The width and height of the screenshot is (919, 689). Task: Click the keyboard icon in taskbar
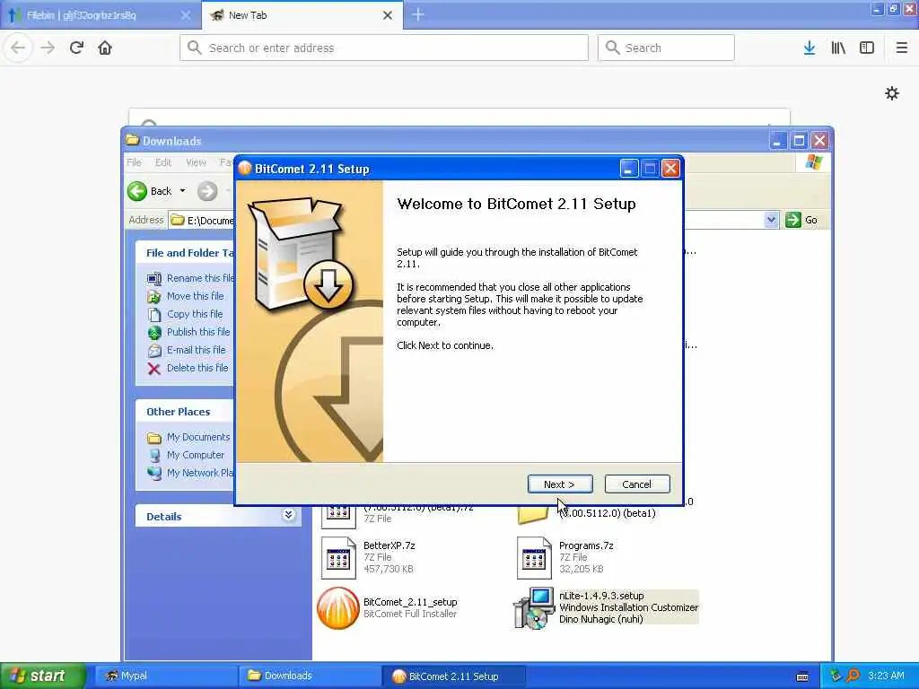[x=802, y=676]
